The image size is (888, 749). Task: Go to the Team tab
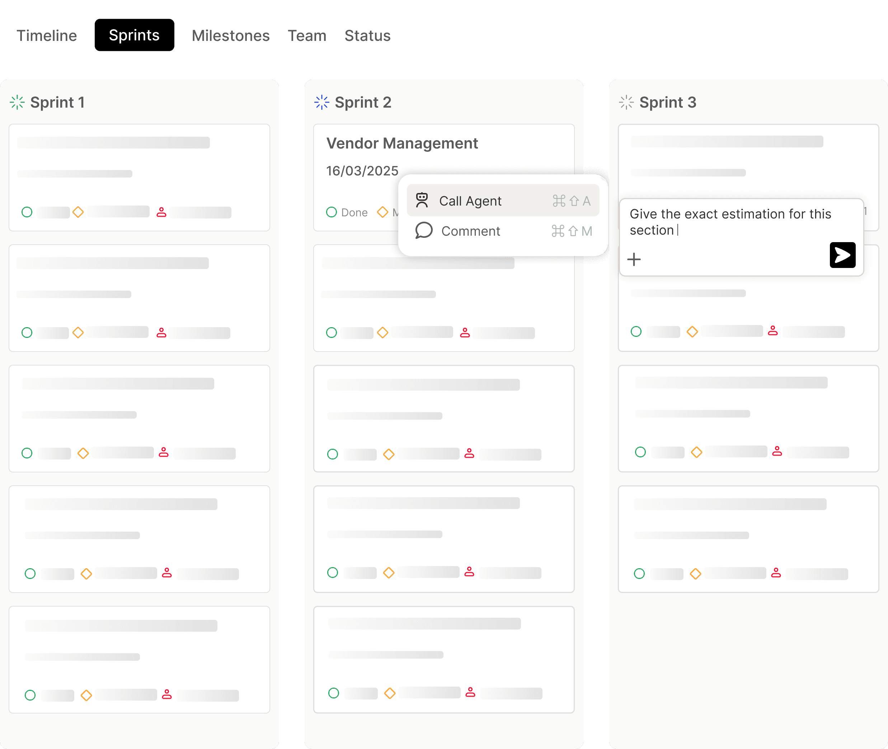click(307, 36)
